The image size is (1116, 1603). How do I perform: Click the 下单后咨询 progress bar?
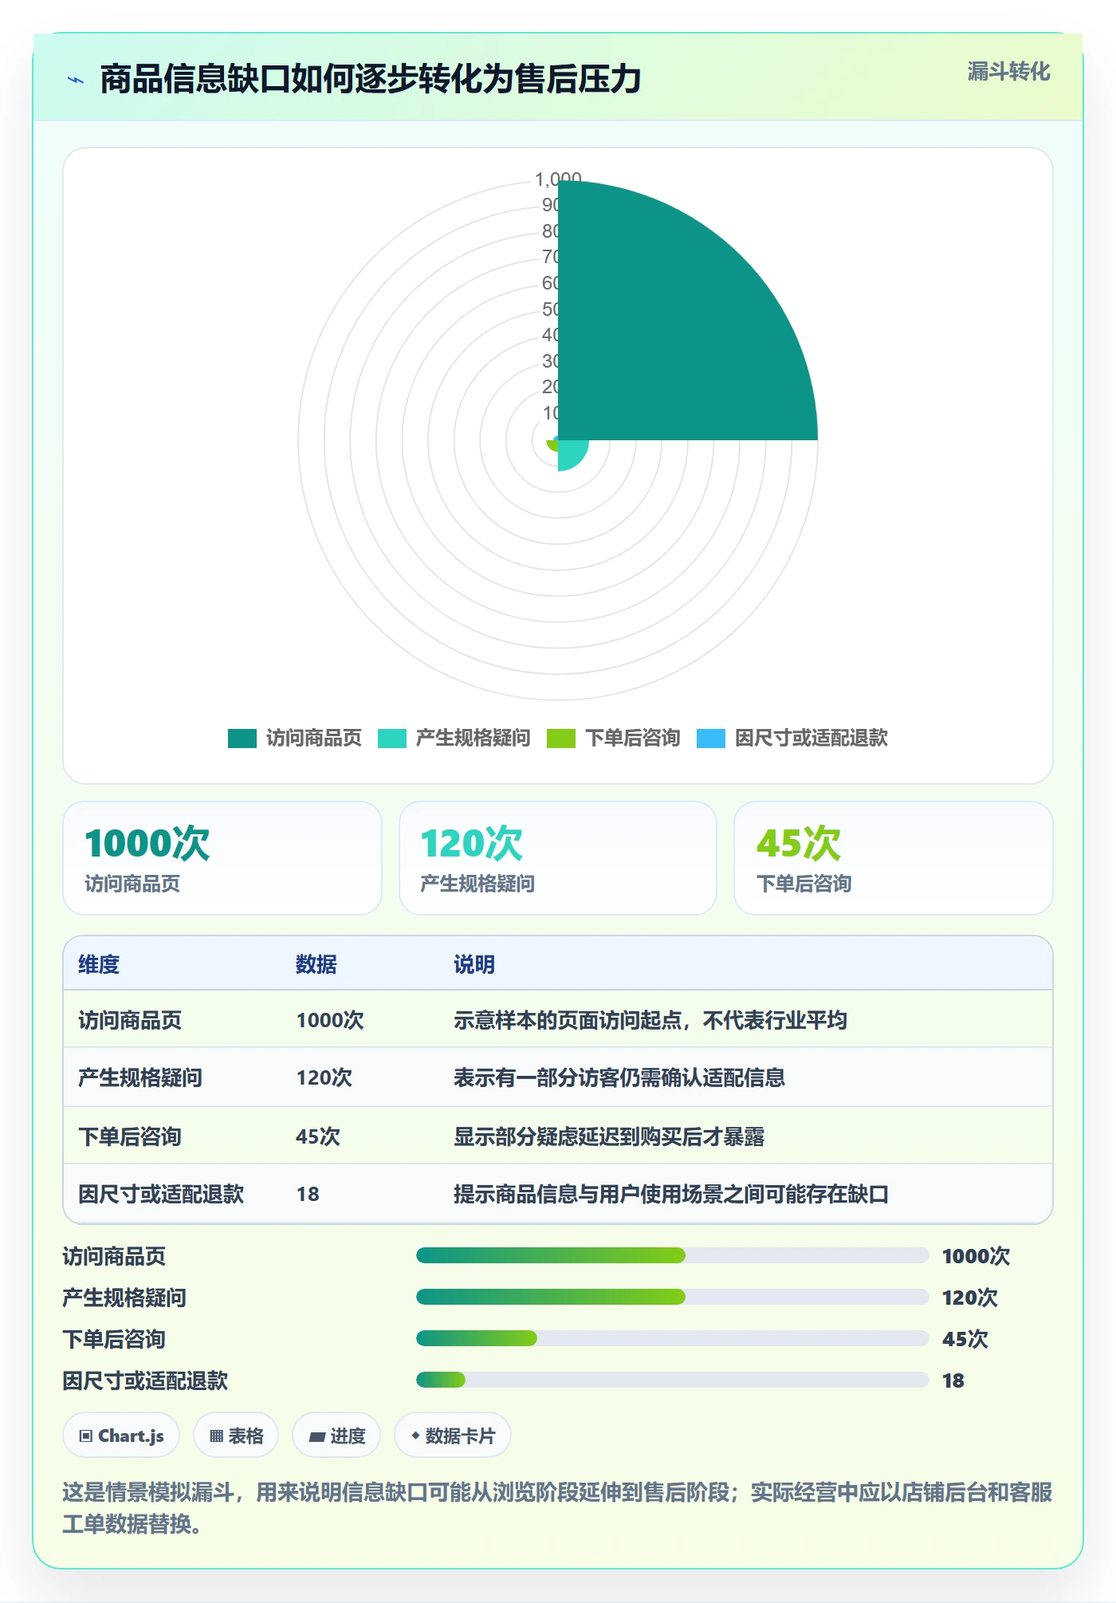[672, 1338]
